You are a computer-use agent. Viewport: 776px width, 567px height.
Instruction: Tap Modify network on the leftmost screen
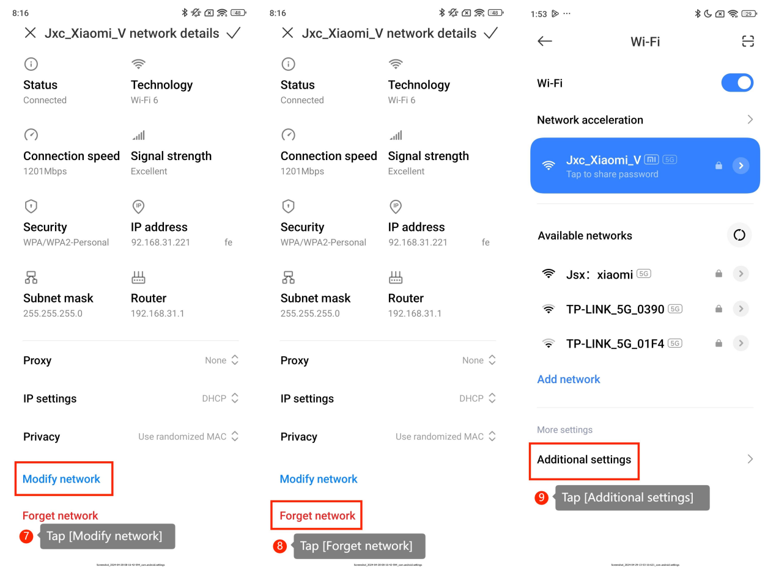62,479
